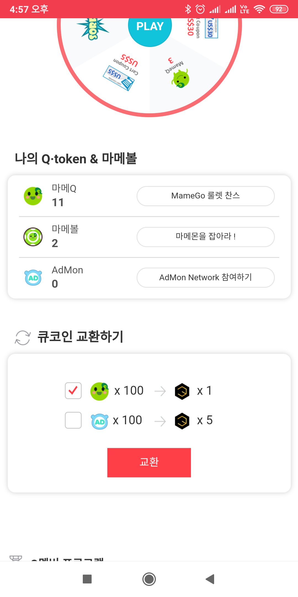Screen dimensions: 298x597
Task: Tap the Android back navigation button
Action: [x=210, y=579]
